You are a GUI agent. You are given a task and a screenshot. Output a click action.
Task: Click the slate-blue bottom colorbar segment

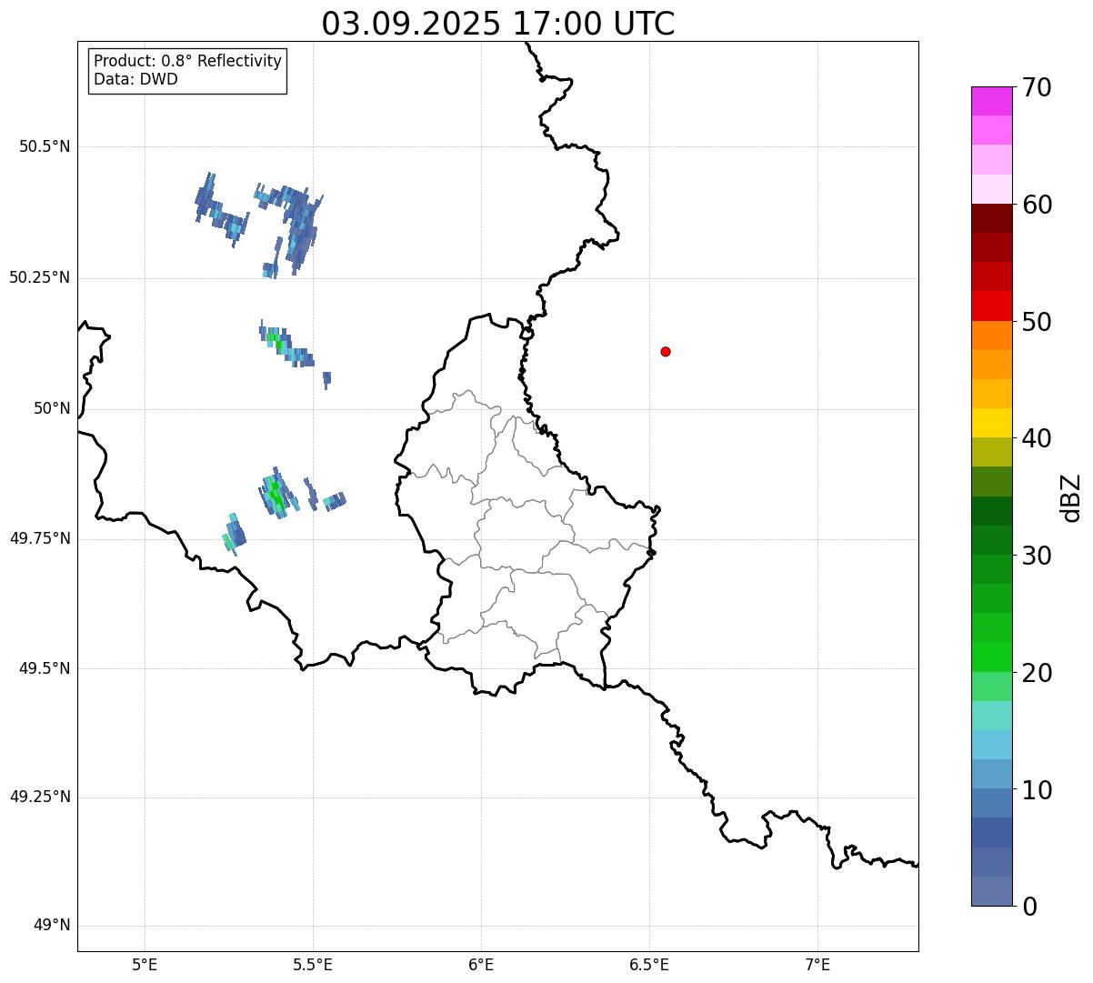992,891
